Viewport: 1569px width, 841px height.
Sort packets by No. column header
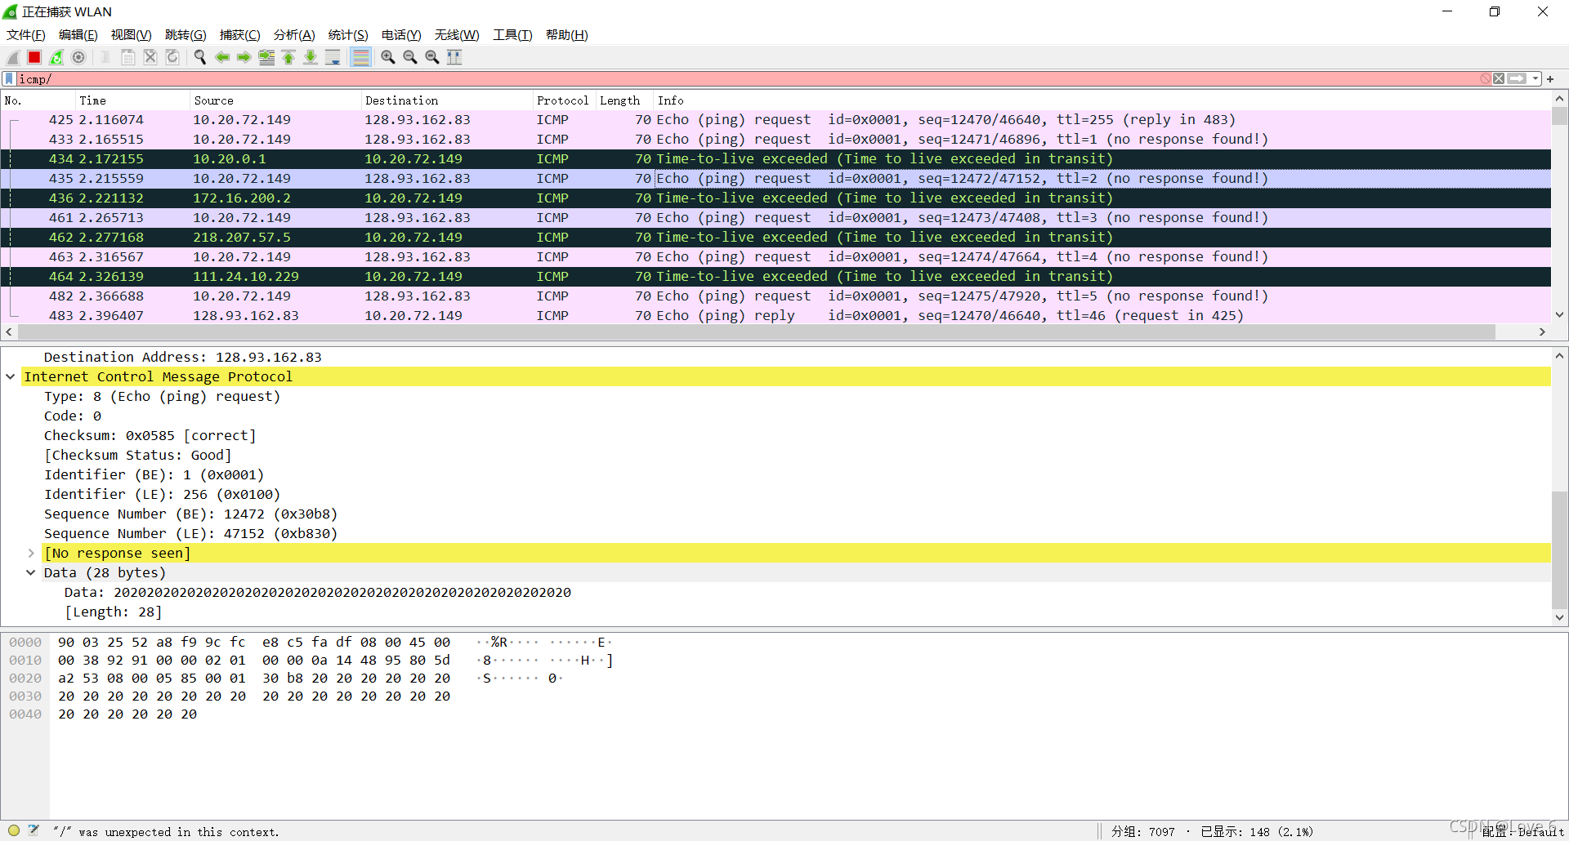click(x=38, y=100)
